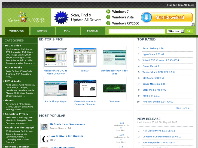Switch to the WINDOWS tab
Image resolution: width=198 pixels, height=148 pixels.
[x=17, y=31]
